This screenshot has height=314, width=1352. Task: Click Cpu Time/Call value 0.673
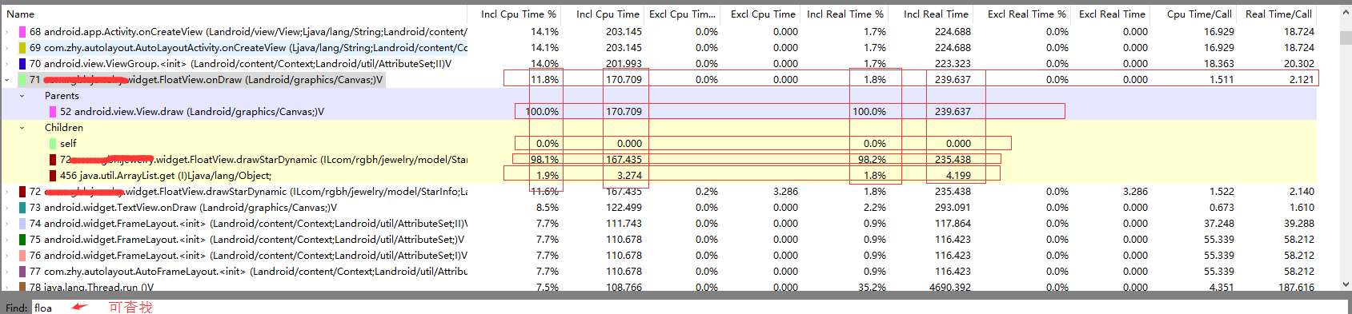click(1222, 208)
